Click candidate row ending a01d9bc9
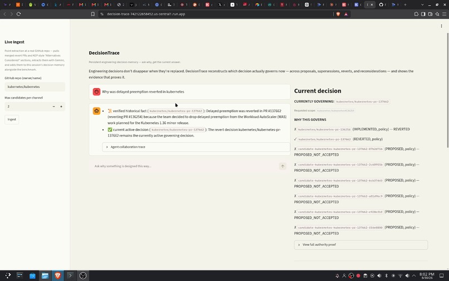 357,199
